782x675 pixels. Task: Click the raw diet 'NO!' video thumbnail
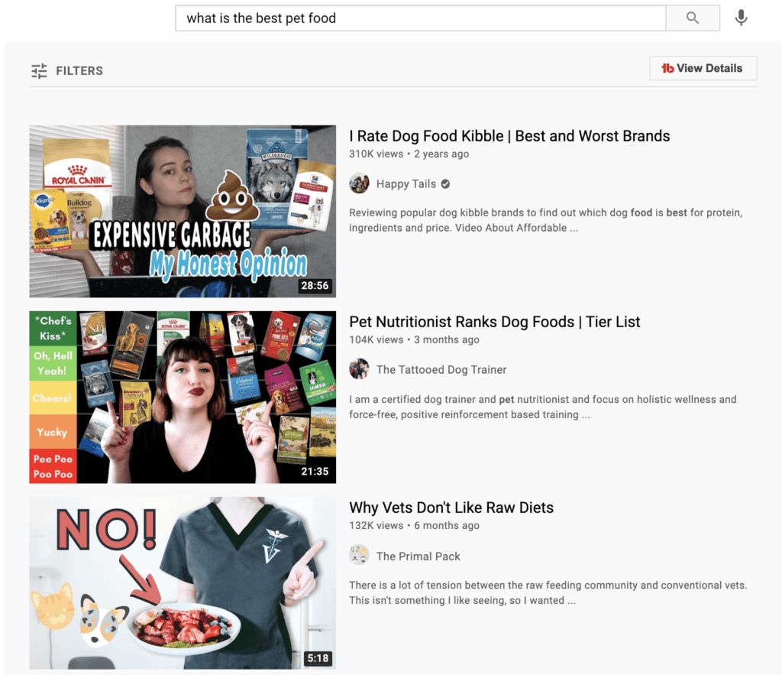click(182, 583)
